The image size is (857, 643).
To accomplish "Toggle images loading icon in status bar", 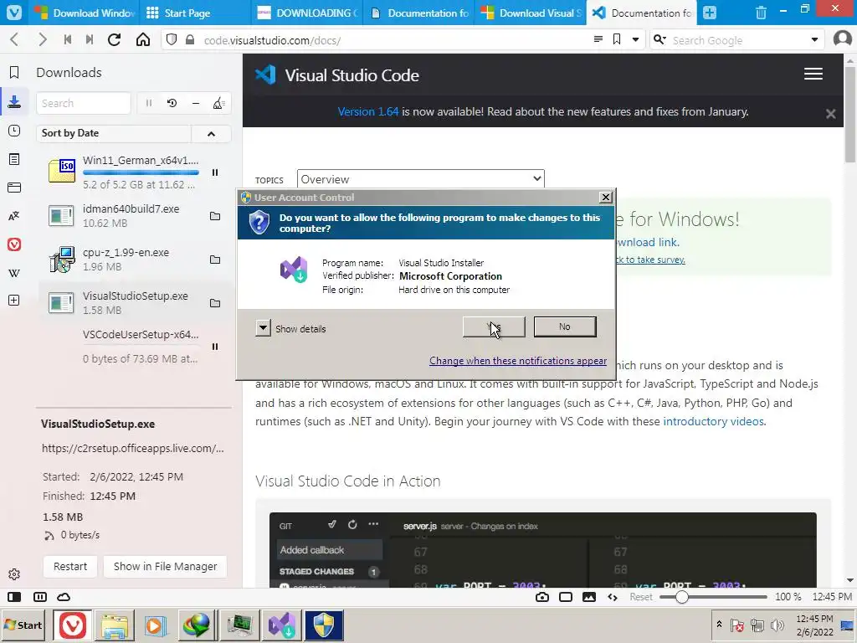I will pos(589,596).
